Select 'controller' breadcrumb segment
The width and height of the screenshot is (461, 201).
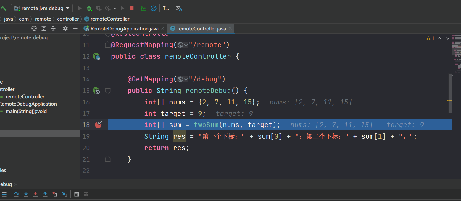click(x=68, y=19)
